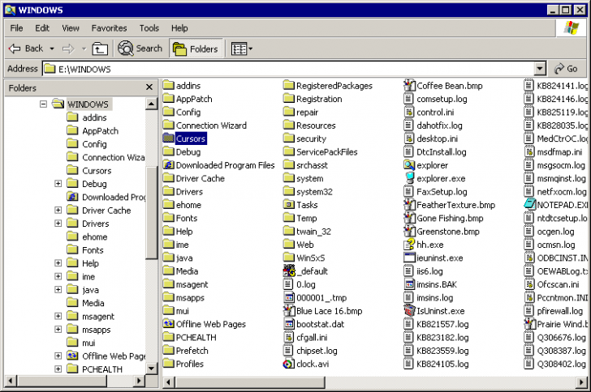The height and width of the screenshot is (392, 591).
Task: Click the imsins.BAK file icon
Action: pos(409,284)
